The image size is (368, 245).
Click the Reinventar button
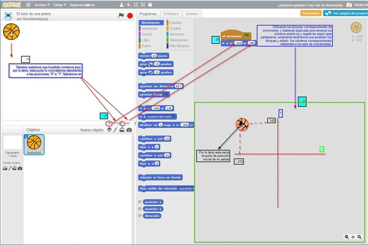point(311,13)
